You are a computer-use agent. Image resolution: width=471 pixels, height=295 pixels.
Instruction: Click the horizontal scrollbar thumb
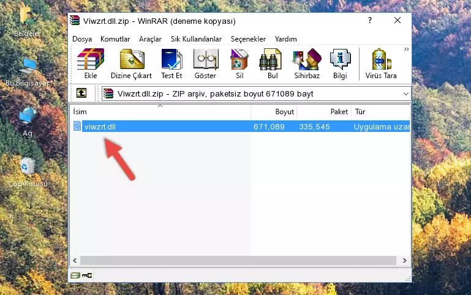click(238, 260)
